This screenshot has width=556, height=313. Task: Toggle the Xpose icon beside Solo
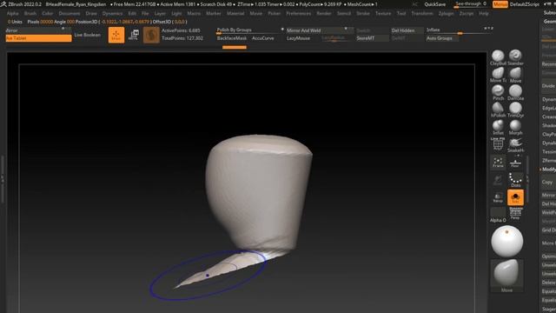click(x=498, y=197)
